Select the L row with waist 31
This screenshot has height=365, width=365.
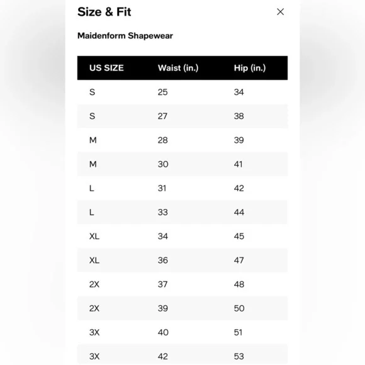click(182, 188)
